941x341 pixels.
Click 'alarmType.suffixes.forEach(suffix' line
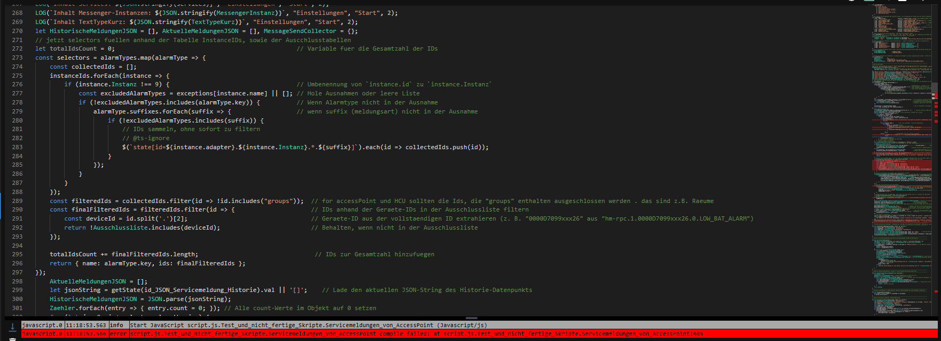(162, 111)
